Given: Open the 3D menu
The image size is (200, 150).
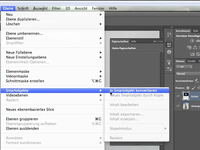Looking at the screenshot, I should (68, 8).
